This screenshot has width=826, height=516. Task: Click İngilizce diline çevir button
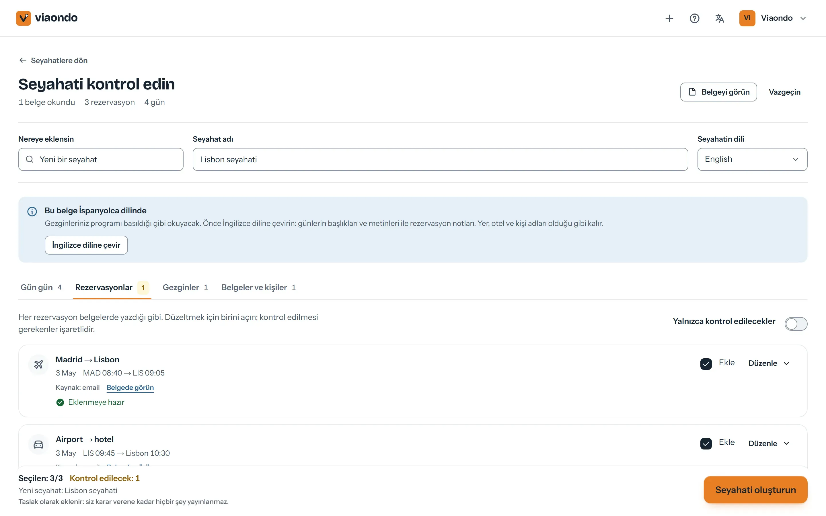[86, 245]
